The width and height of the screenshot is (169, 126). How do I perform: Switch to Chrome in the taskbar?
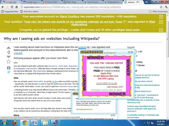pos(25,123)
